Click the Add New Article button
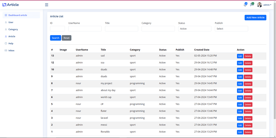The width and height of the screenshot is (276, 138). pos(256,18)
